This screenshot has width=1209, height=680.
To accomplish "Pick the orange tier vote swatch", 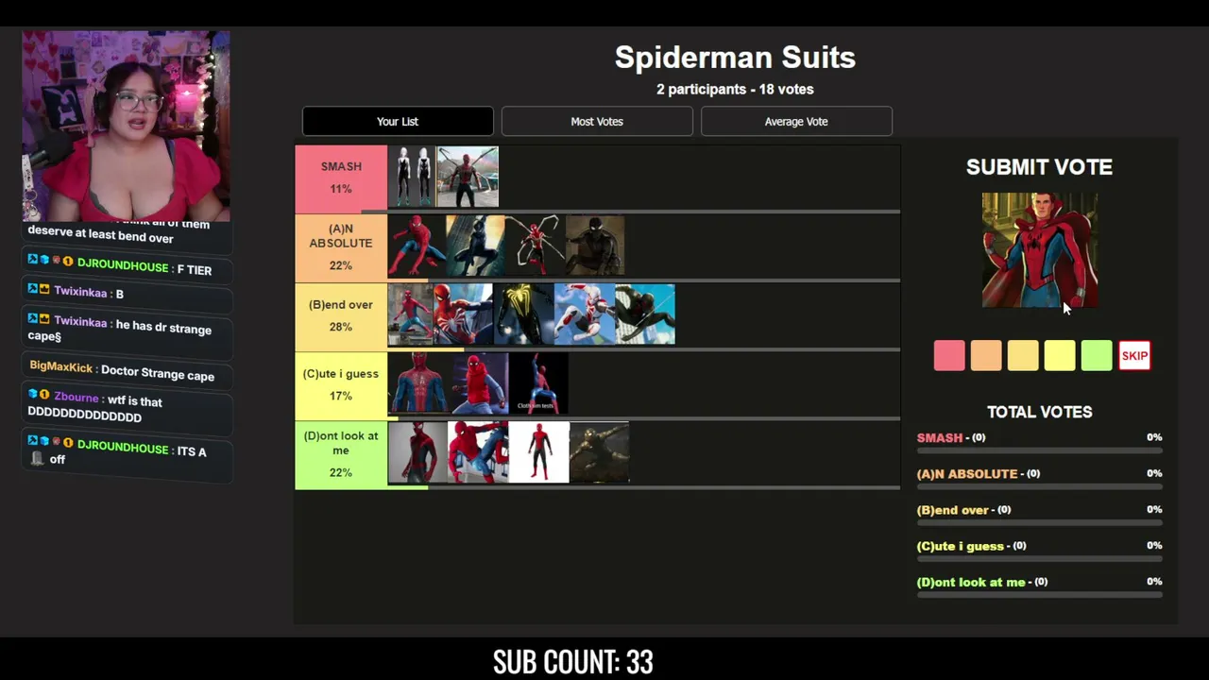I will point(986,356).
